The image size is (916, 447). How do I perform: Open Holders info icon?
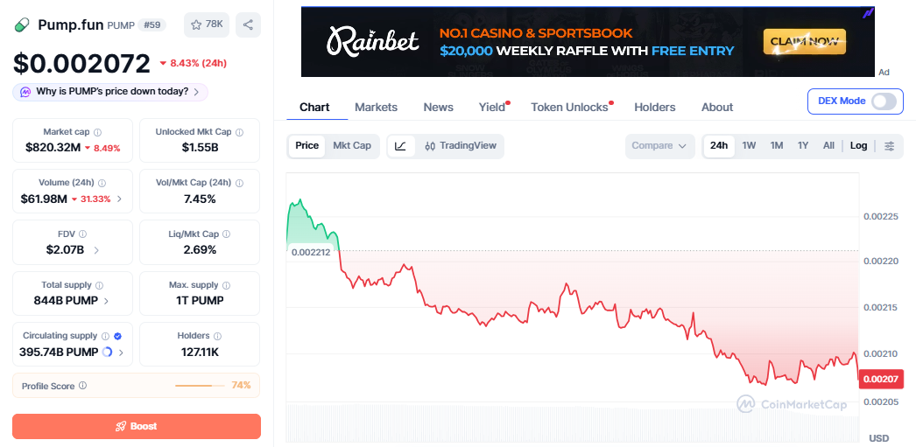click(217, 336)
